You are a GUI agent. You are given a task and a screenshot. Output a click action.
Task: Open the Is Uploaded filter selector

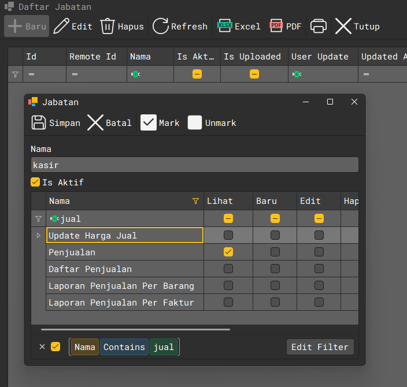click(254, 74)
